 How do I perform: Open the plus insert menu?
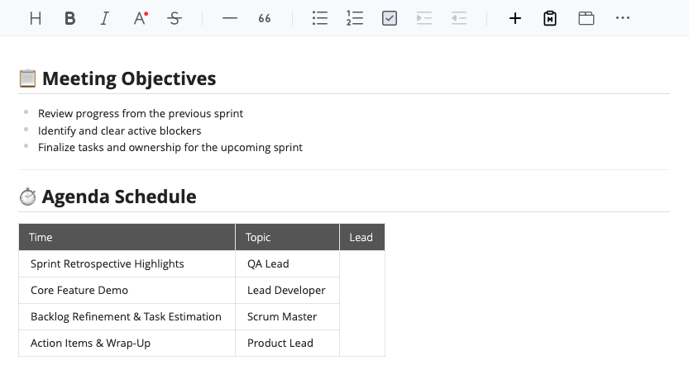pyautogui.click(x=515, y=18)
